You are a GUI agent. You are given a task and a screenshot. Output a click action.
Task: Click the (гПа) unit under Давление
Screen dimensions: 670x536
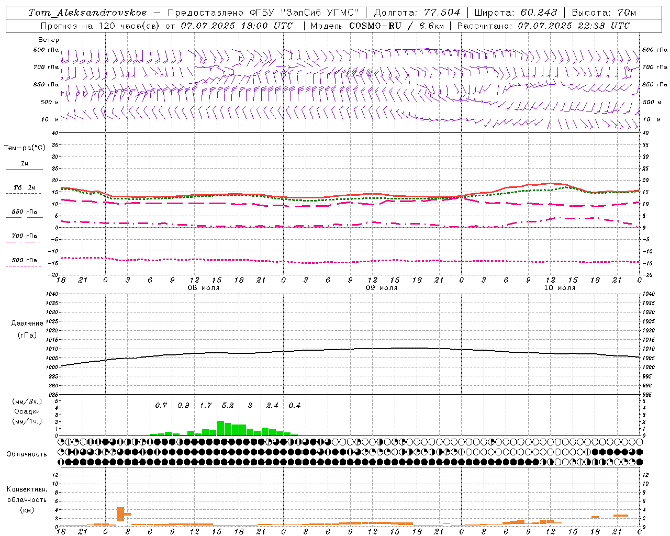pyautogui.click(x=27, y=335)
